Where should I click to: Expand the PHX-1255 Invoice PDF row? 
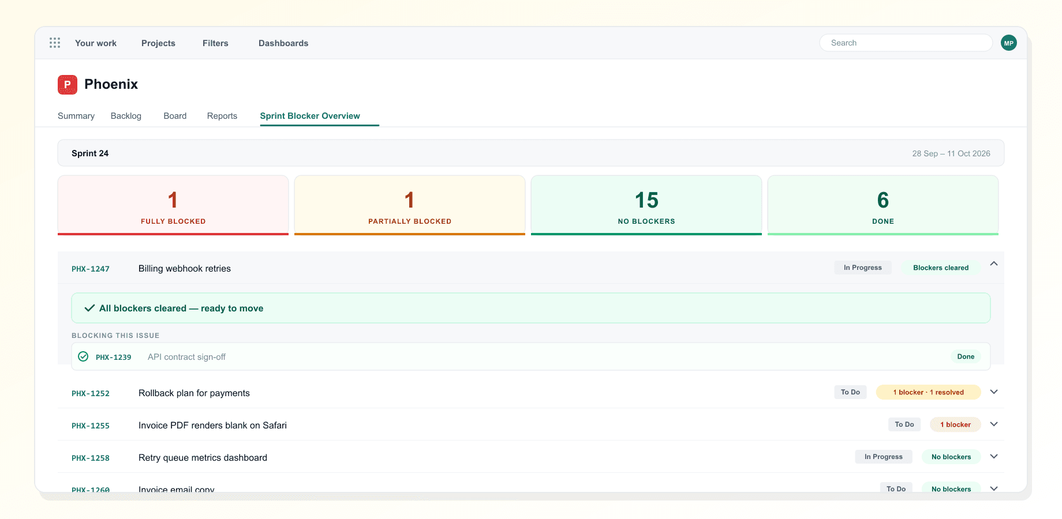coord(994,424)
